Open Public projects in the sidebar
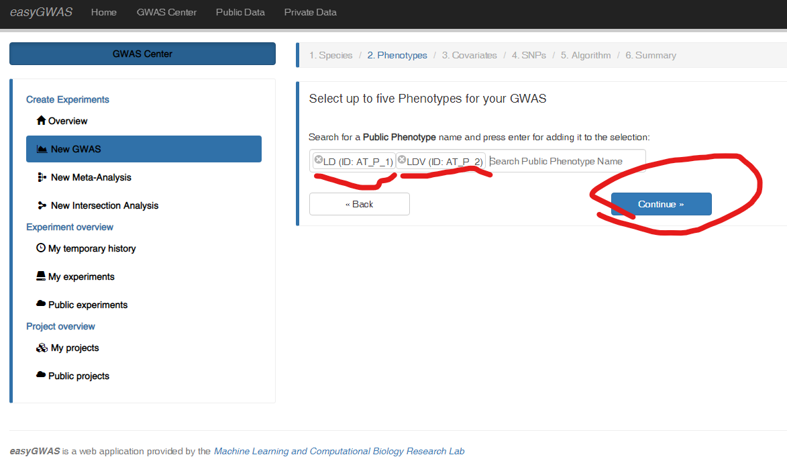 click(x=78, y=376)
